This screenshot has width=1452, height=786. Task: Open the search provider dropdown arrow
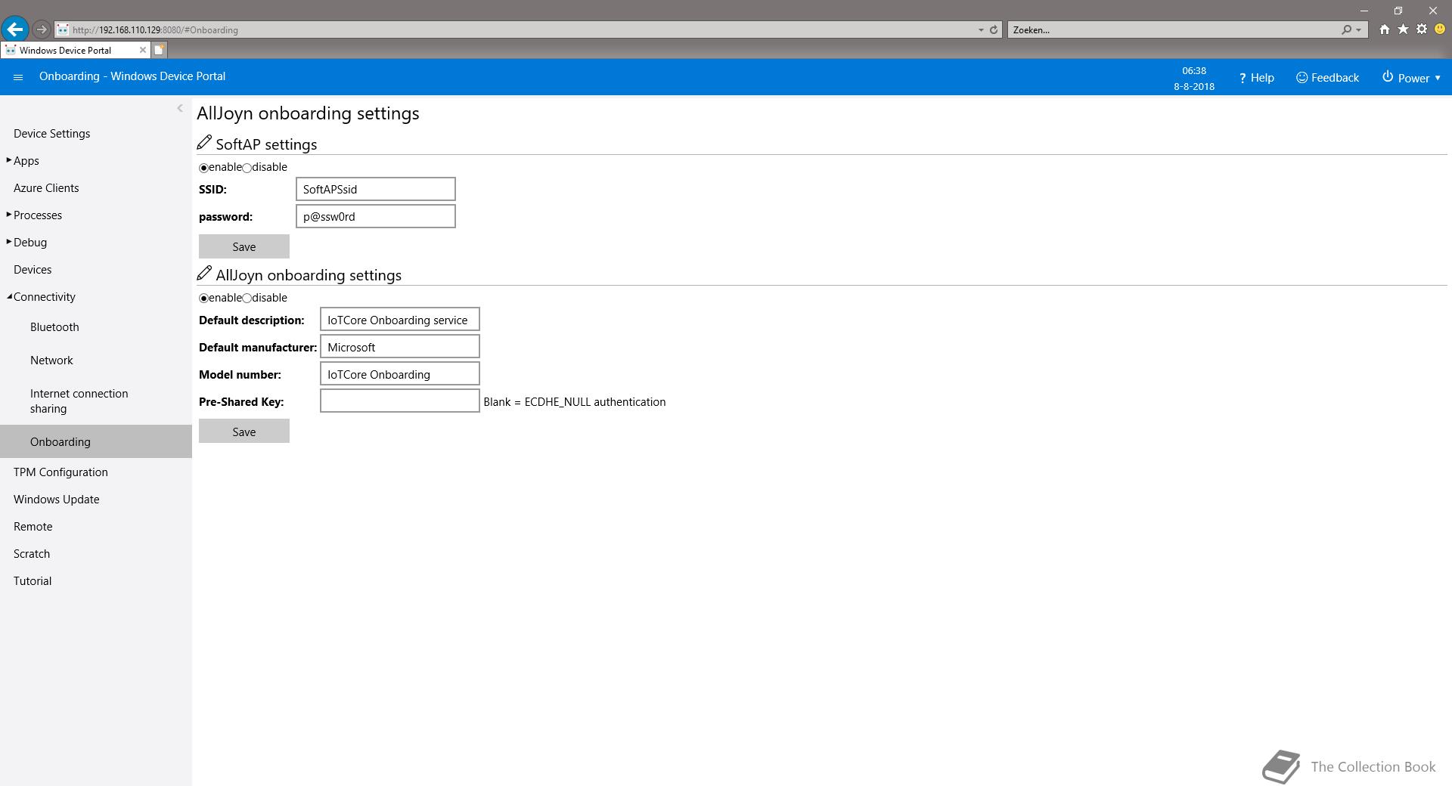1359,29
